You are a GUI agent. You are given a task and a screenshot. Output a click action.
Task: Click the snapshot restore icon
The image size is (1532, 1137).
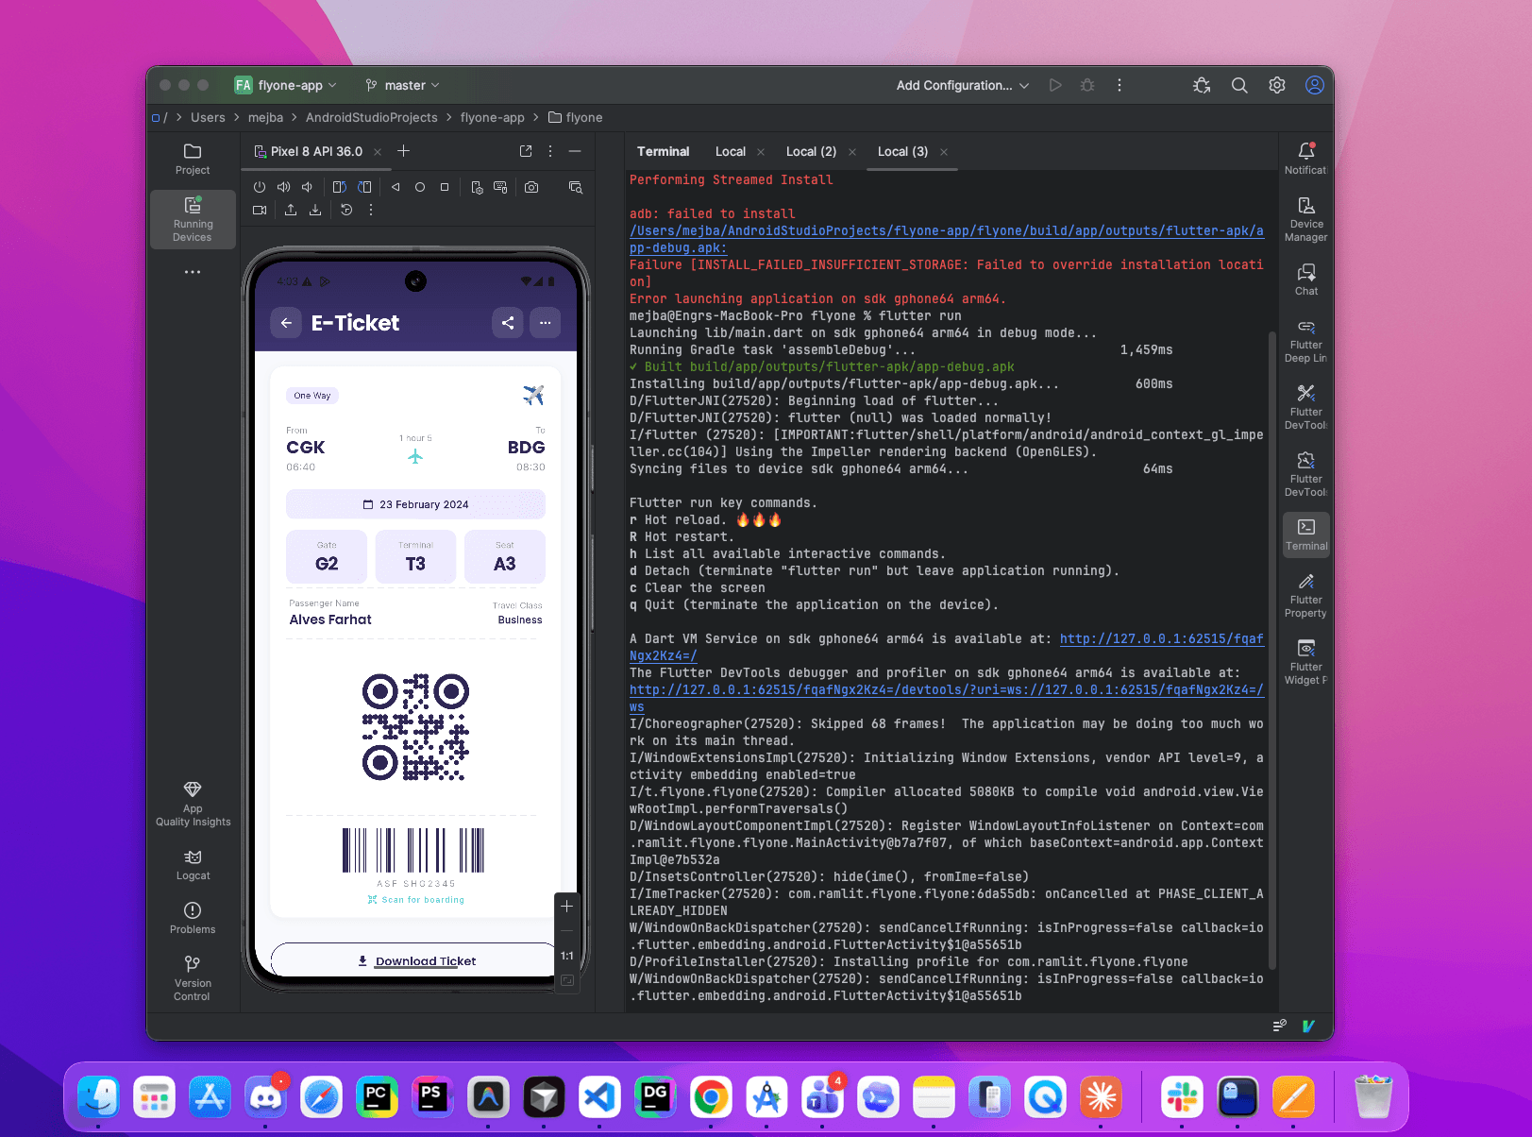click(346, 210)
